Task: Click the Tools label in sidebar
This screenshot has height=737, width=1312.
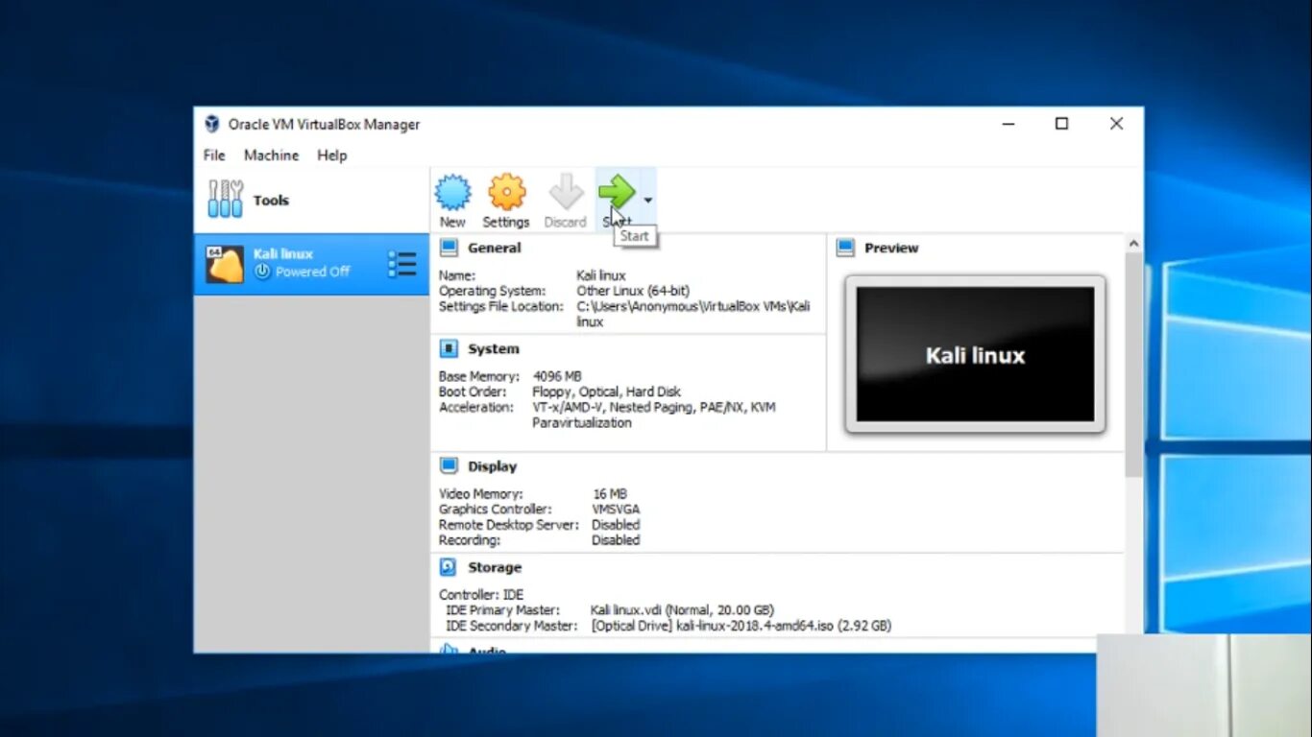Action: coord(271,200)
